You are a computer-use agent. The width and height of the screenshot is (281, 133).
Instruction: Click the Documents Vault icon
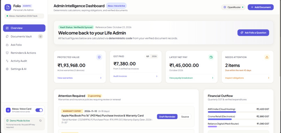pos(7,36)
